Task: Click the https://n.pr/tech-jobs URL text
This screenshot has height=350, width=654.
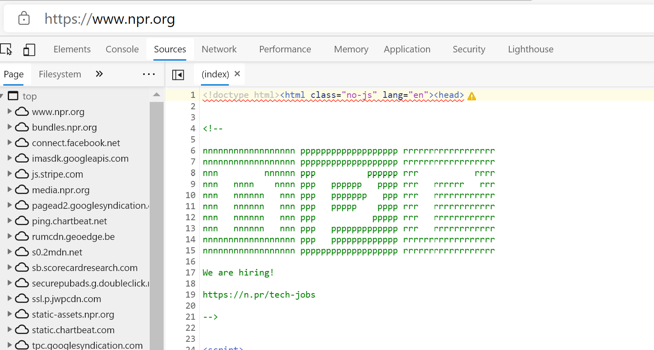Action: point(259,295)
